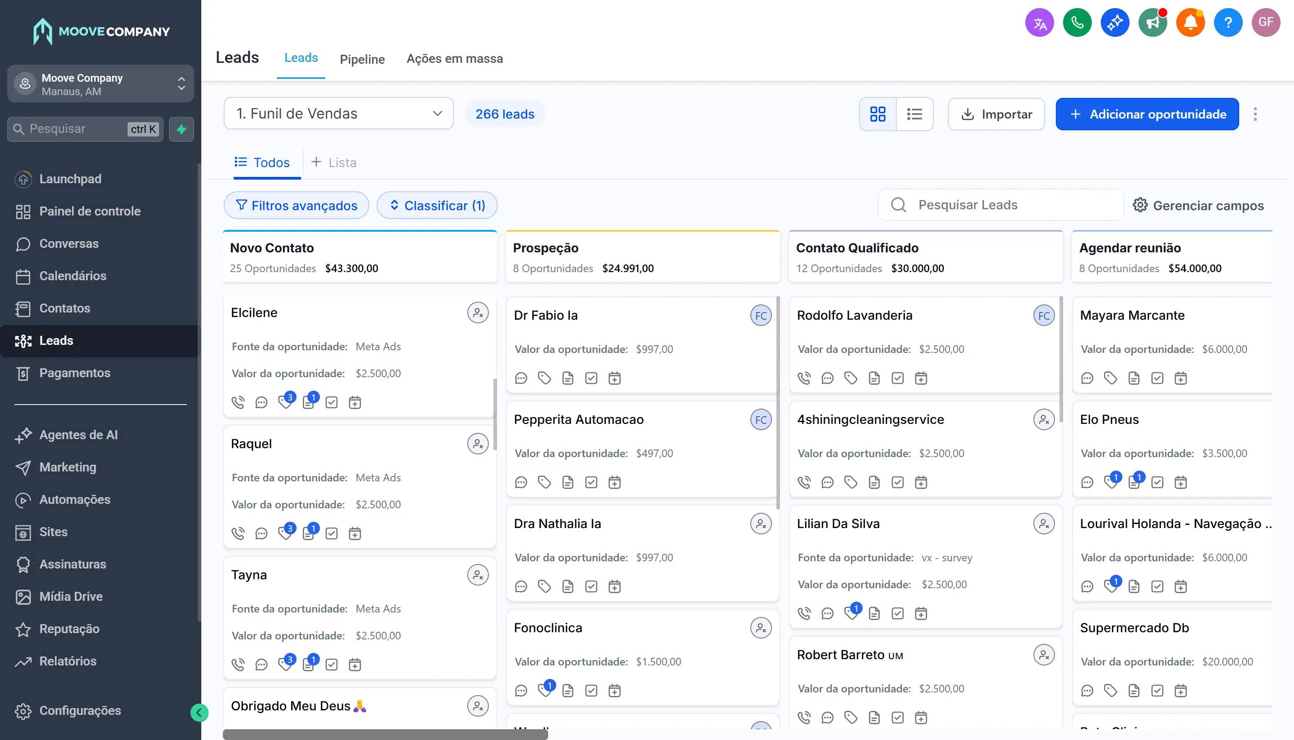The image size is (1294, 740).
Task: Click the tags icon with badge 3 on Raquel card
Action: click(x=285, y=533)
